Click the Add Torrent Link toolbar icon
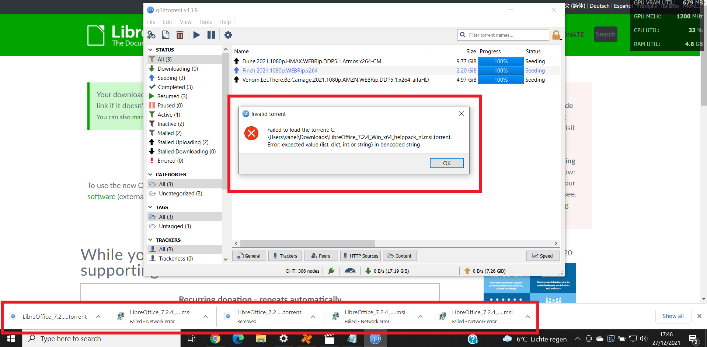 pyautogui.click(x=151, y=35)
